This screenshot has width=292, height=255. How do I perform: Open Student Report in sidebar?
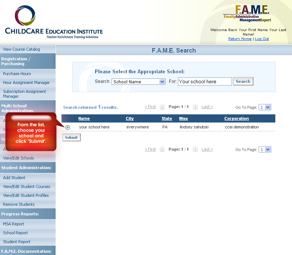point(28,242)
